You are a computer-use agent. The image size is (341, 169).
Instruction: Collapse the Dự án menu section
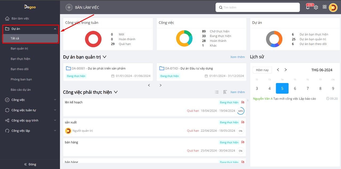pos(55,29)
